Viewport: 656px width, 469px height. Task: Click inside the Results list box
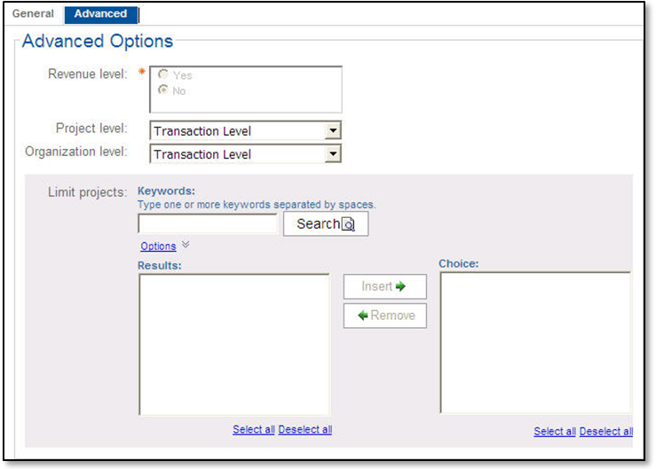pyautogui.click(x=234, y=344)
